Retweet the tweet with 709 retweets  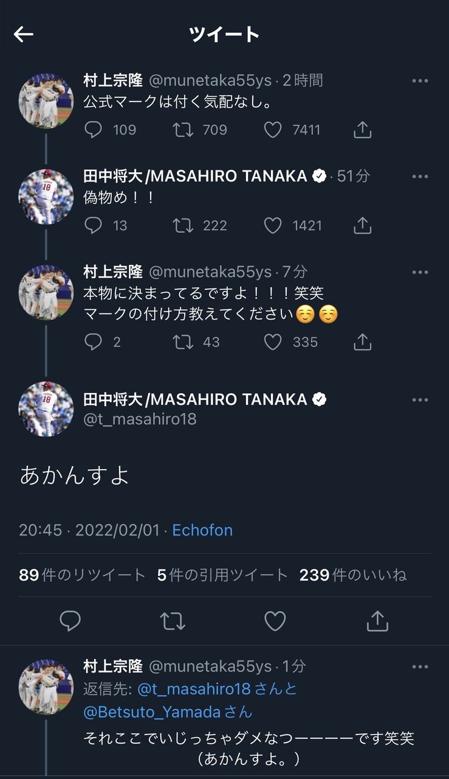pyautogui.click(x=183, y=130)
